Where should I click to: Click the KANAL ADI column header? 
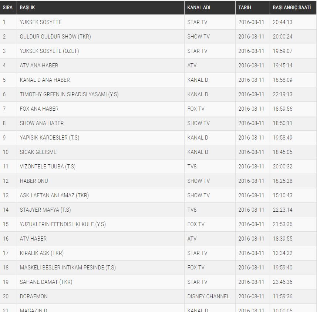pyautogui.click(x=199, y=8)
